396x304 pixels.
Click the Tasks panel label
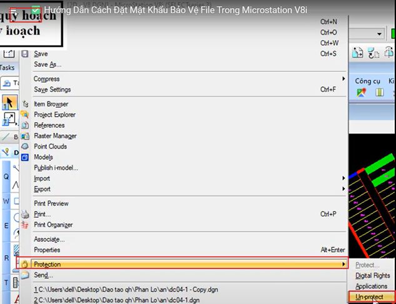[7, 67]
